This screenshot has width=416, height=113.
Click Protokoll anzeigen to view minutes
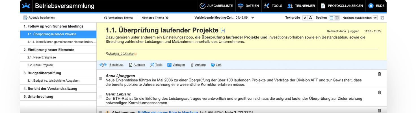[342, 6]
